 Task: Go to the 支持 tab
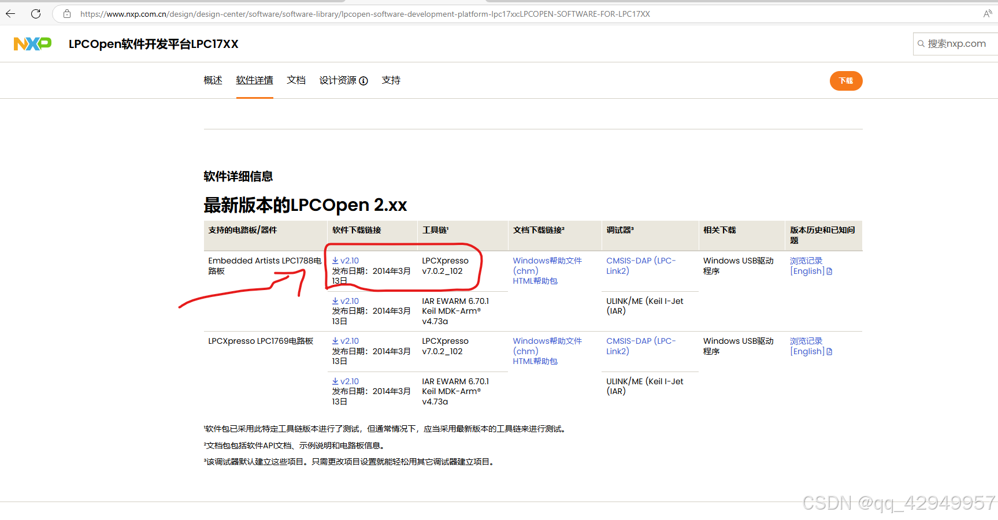pyautogui.click(x=391, y=80)
